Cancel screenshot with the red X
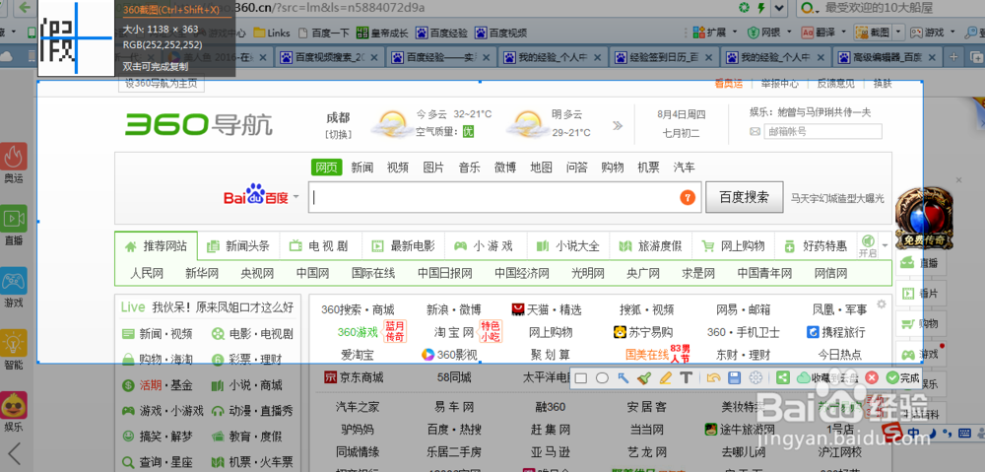 click(x=872, y=377)
